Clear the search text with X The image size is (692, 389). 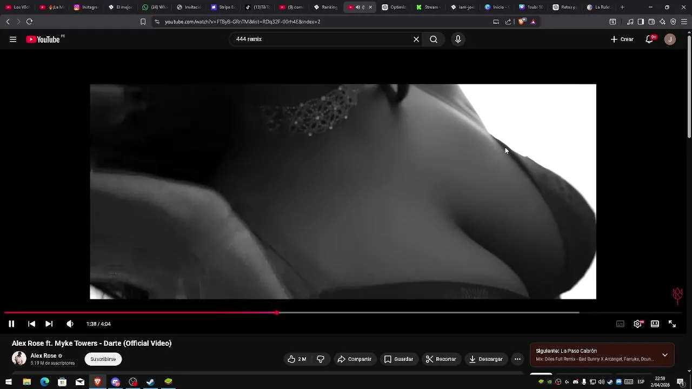click(416, 39)
